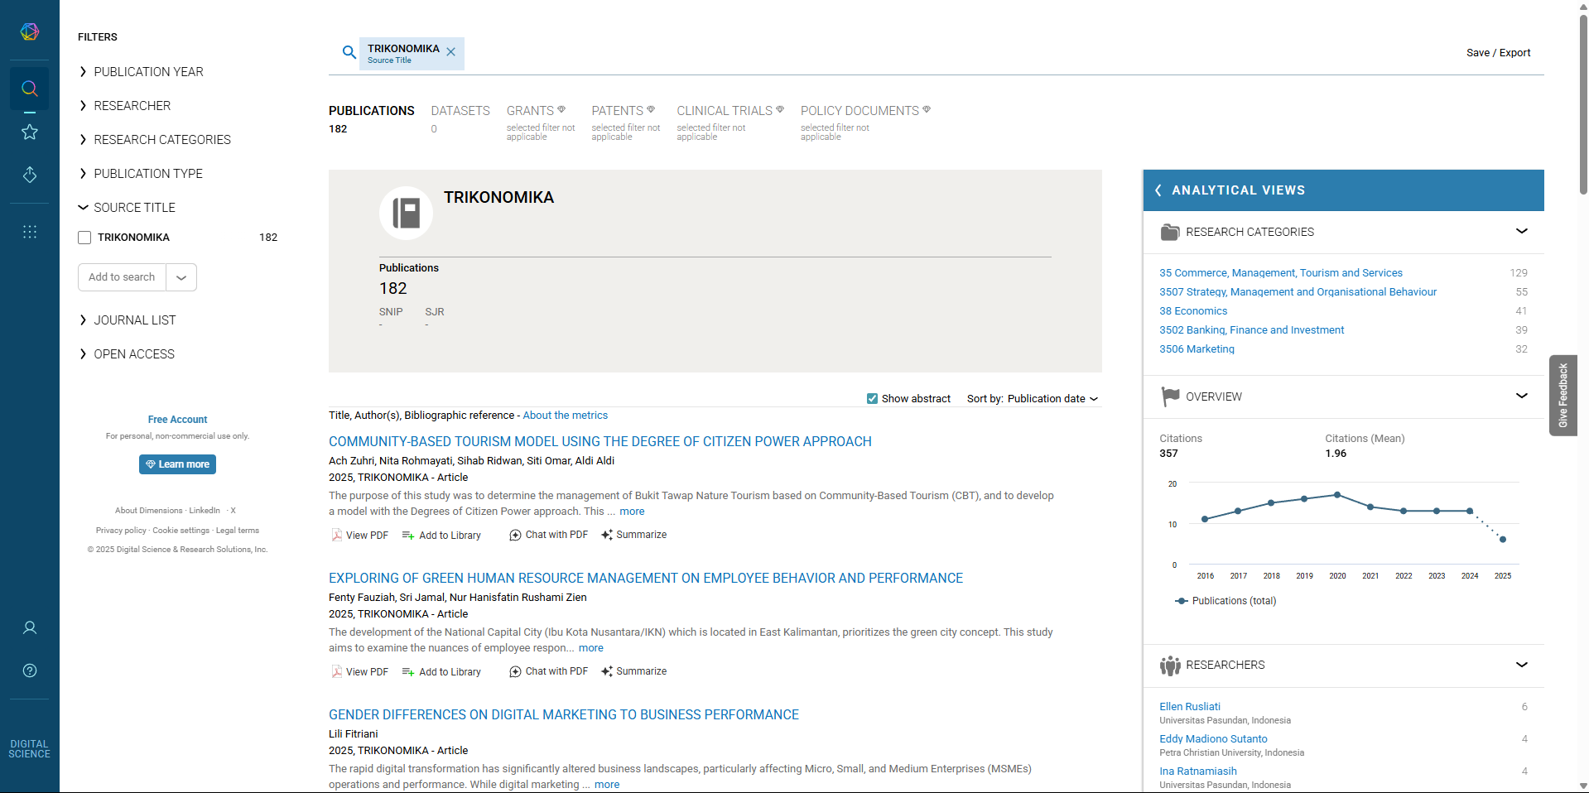1589x793 pixels.
Task: Open the Community-Based Tourism Model article title
Action: [600, 442]
